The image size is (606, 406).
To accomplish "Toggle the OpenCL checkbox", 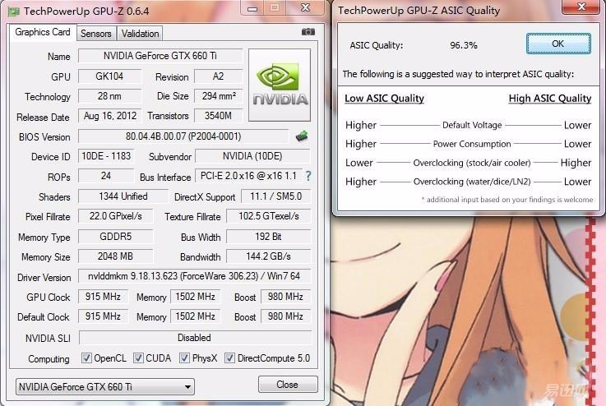I will [x=86, y=358].
